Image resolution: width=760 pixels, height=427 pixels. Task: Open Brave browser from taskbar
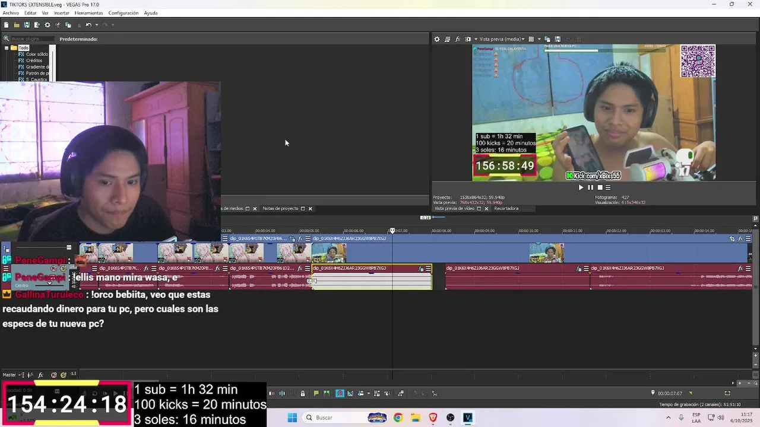(433, 418)
